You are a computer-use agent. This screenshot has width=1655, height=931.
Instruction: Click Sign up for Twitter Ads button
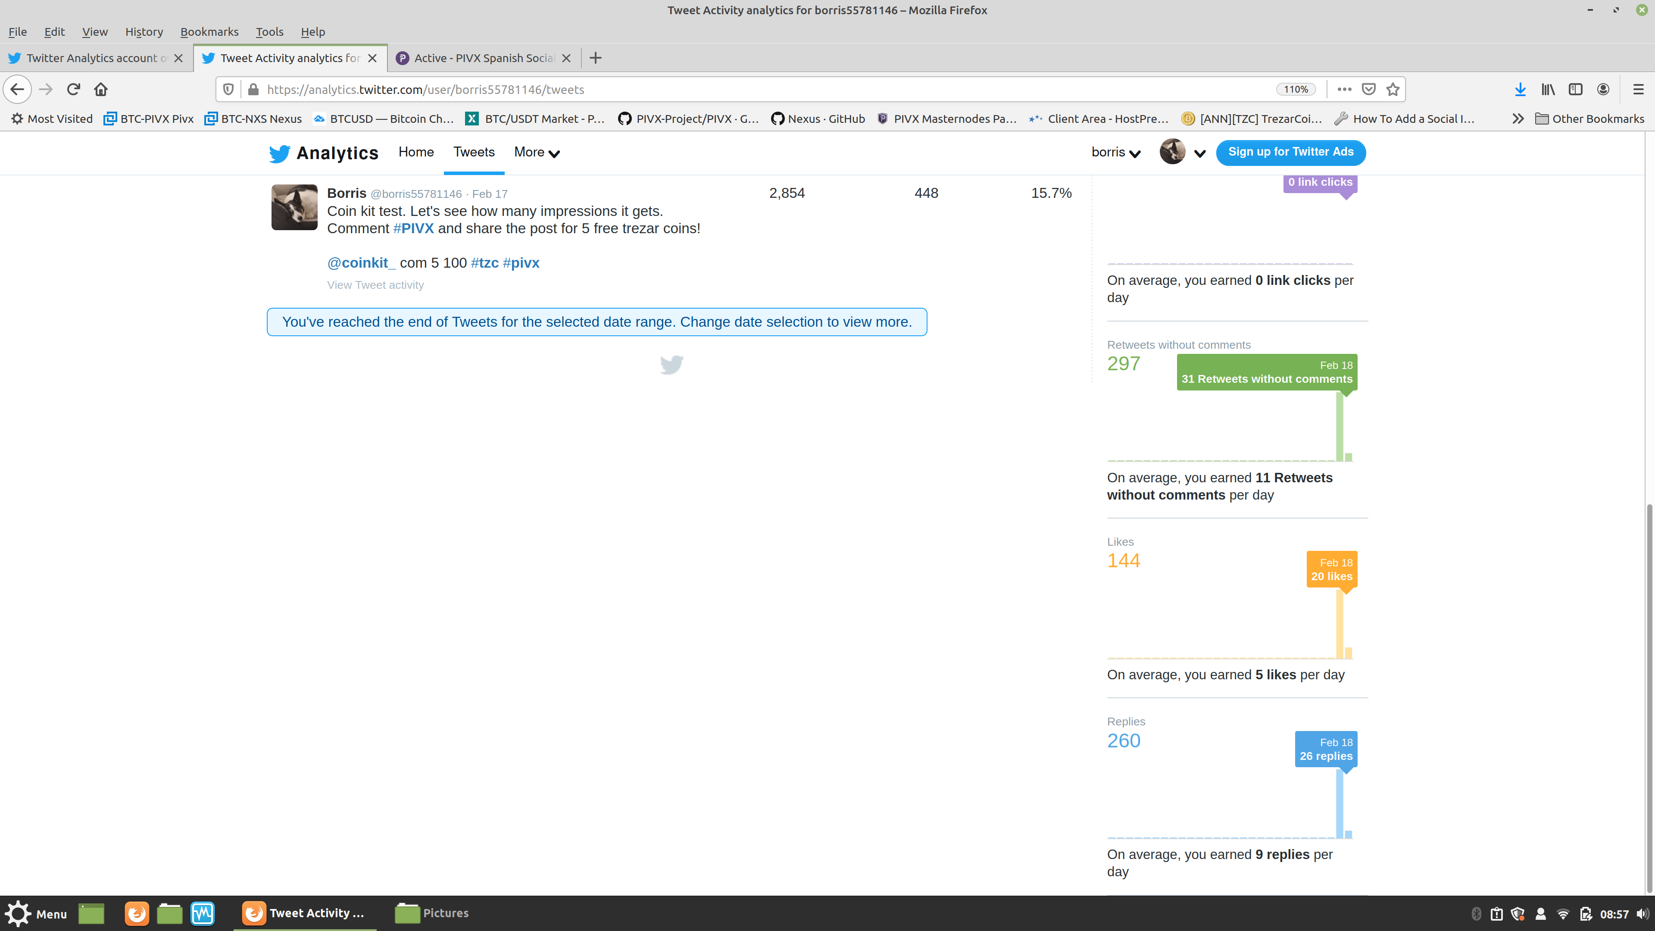click(x=1291, y=152)
